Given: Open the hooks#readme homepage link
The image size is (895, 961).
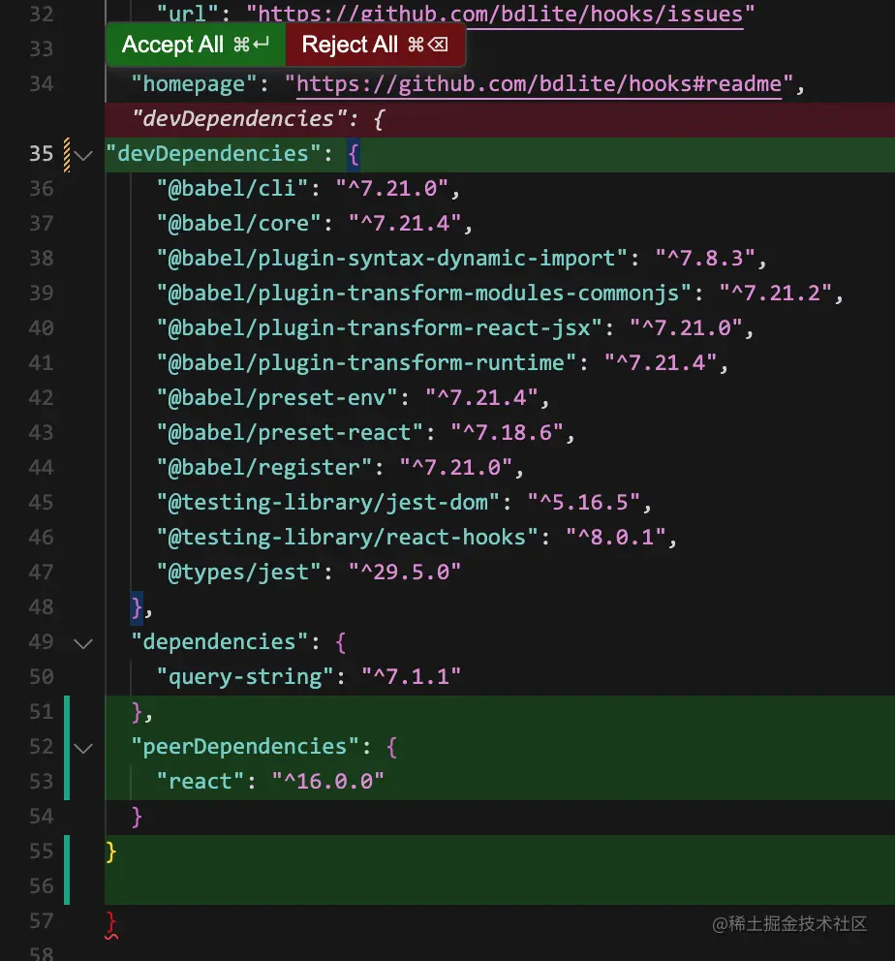Looking at the screenshot, I should pos(539,84).
